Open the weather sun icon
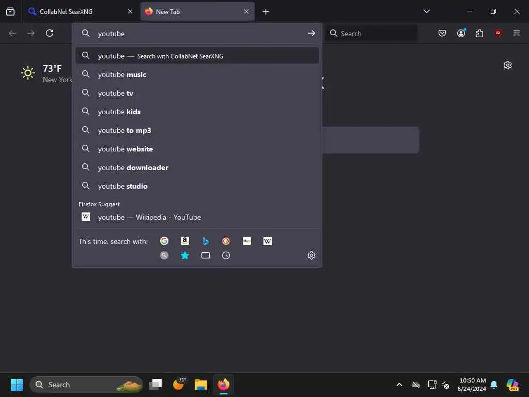Viewport: 529px width, 397px height. point(28,73)
